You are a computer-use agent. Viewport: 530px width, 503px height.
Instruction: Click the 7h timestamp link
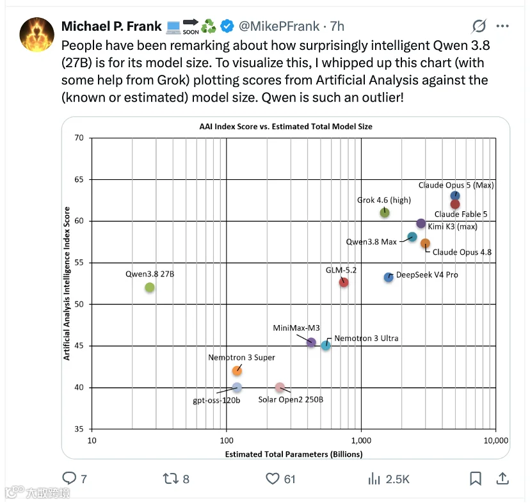coord(337,26)
